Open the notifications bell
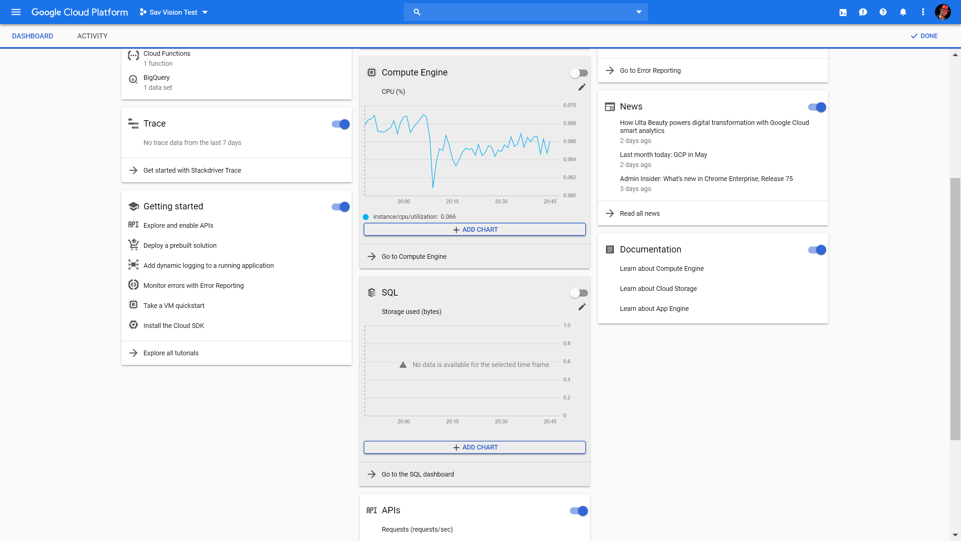961x541 pixels. pyautogui.click(x=903, y=12)
